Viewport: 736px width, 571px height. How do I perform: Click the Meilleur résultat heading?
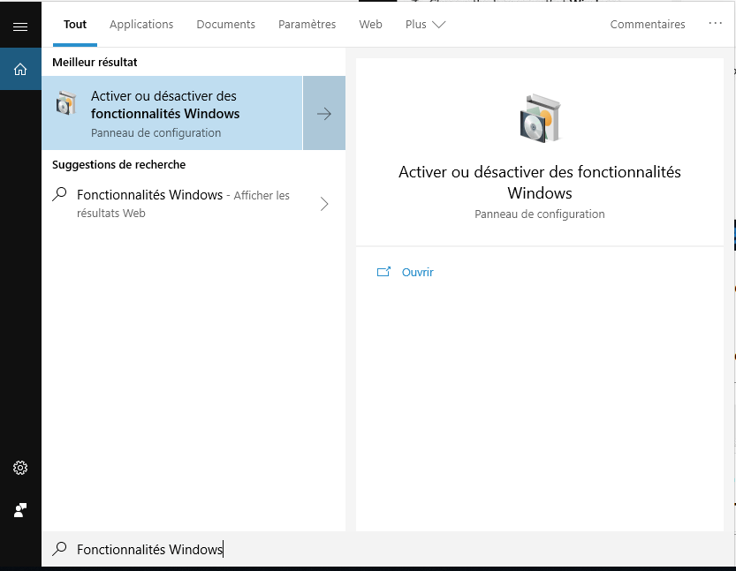(95, 63)
